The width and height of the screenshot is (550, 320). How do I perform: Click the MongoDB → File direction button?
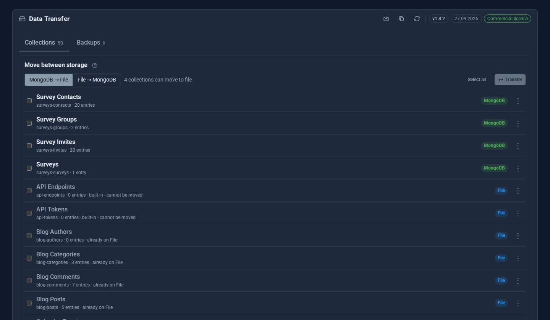tap(49, 80)
